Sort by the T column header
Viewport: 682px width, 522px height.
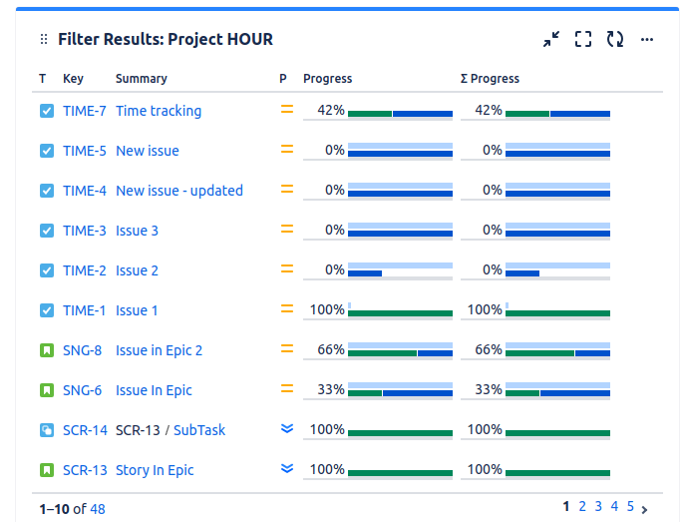[42, 79]
